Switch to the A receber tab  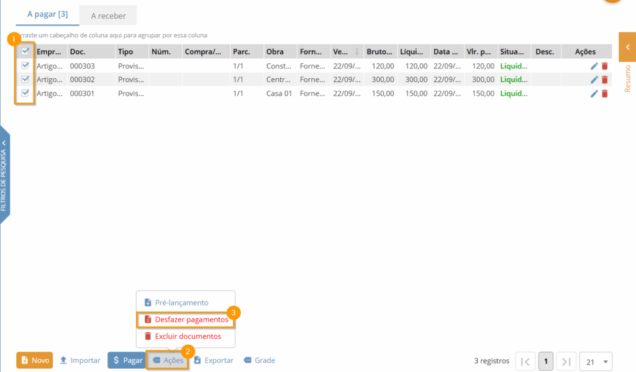pyautogui.click(x=108, y=16)
